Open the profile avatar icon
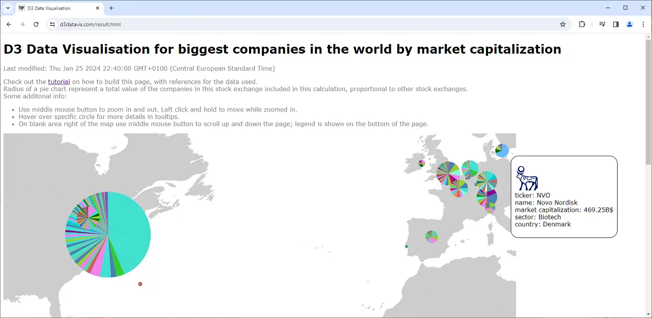Viewport: 652px width, 318px height. 630,24
